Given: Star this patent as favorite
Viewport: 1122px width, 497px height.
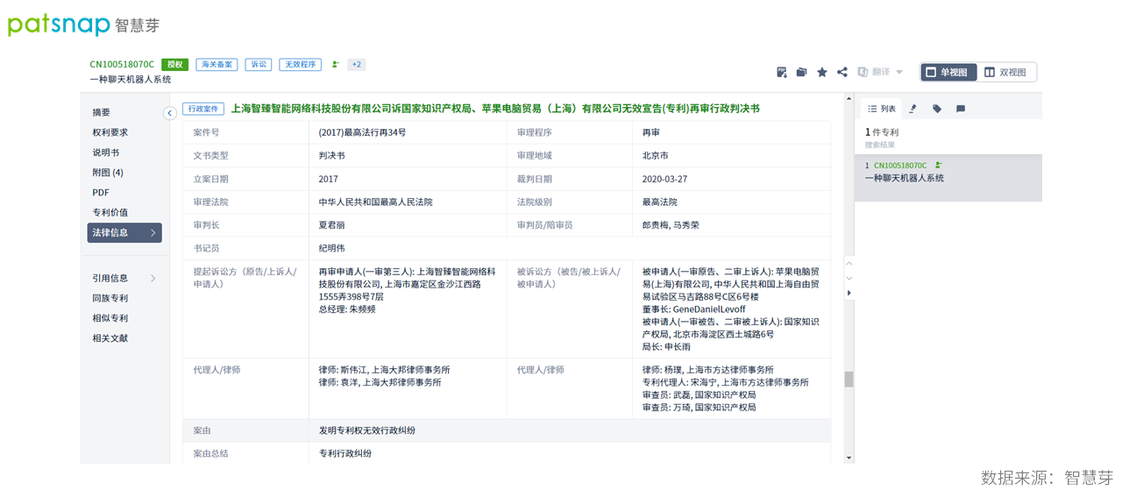Looking at the screenshot, I should 822,72.
